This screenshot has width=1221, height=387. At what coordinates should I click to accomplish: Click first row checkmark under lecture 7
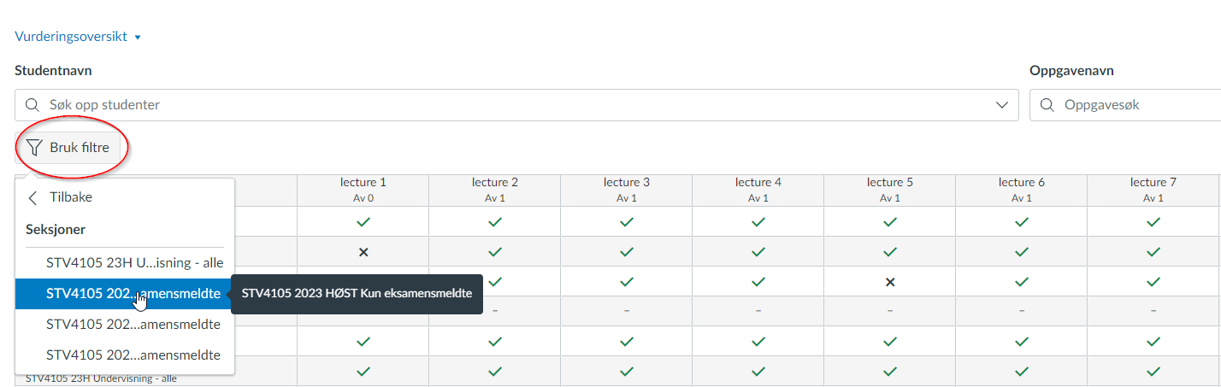(1153, 222)
